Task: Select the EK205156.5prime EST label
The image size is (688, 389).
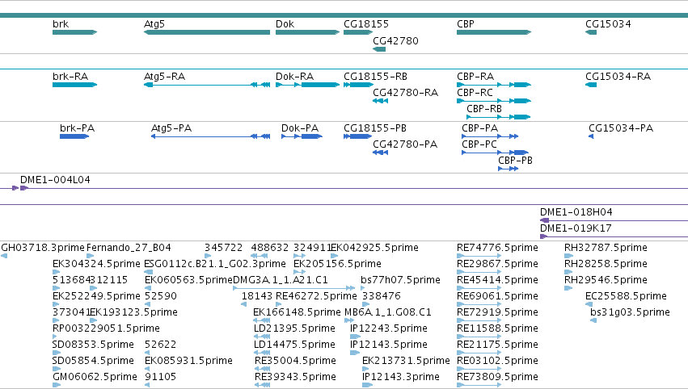Action: click(337, 264)
